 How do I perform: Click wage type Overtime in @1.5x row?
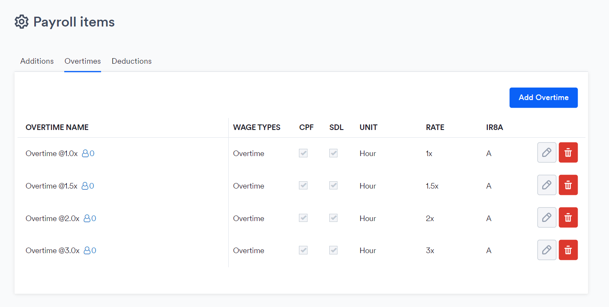[x=248, y=186]
